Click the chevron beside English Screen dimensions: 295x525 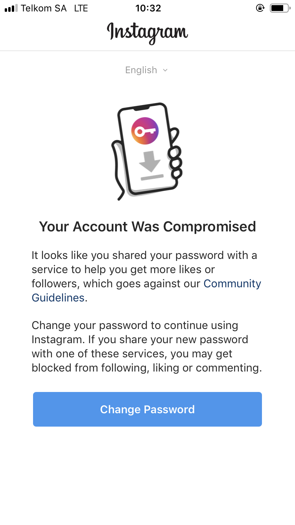tap(165, 70)
